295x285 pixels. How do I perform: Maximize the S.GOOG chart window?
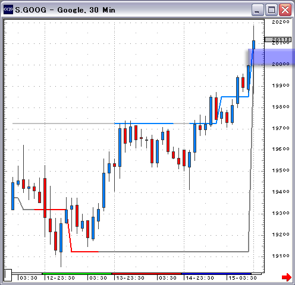pos(271,9)
